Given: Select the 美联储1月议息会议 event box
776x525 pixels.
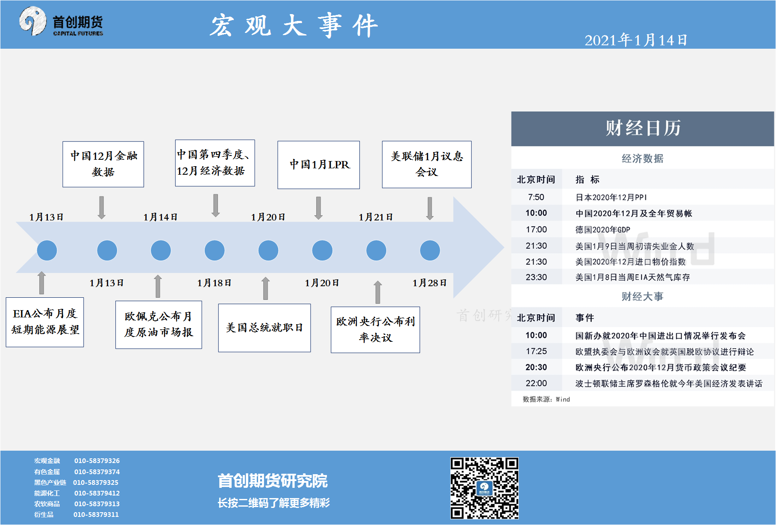Looking at the screenshot, I should point(426,164).
